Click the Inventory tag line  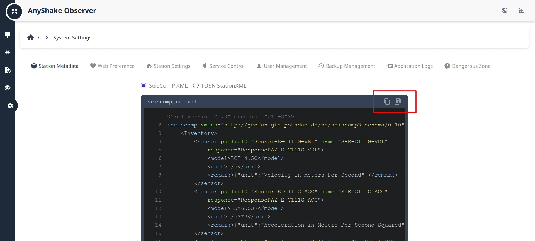(199, 133)
